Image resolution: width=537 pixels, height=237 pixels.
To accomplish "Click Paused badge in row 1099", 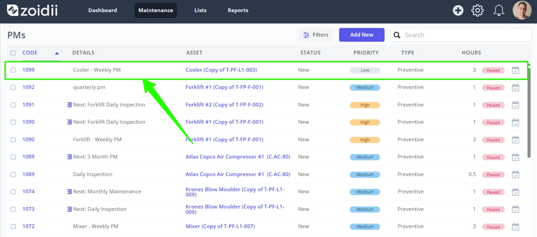I will (x=493, y=70).
